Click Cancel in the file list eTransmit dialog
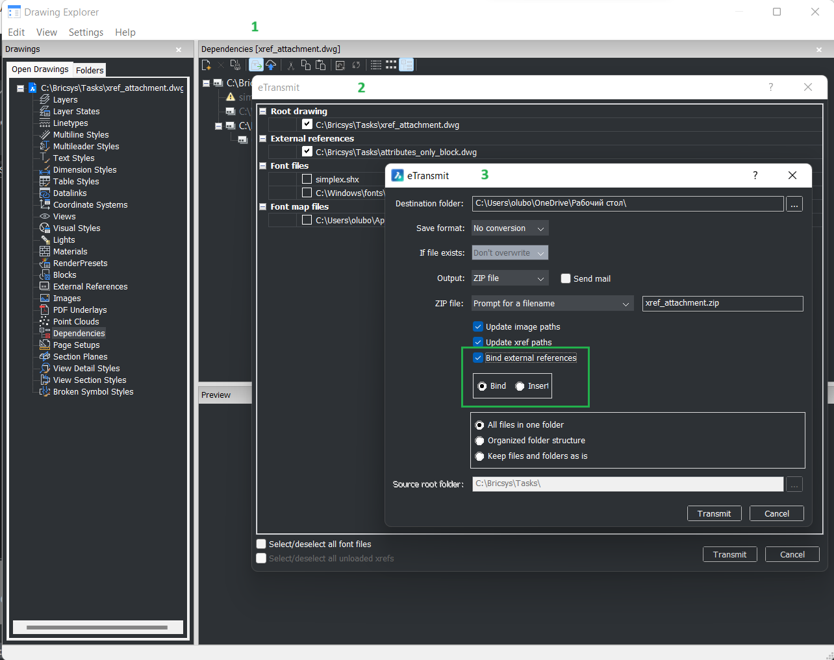This screenshot has height=660, width=834. pos(792,554)
